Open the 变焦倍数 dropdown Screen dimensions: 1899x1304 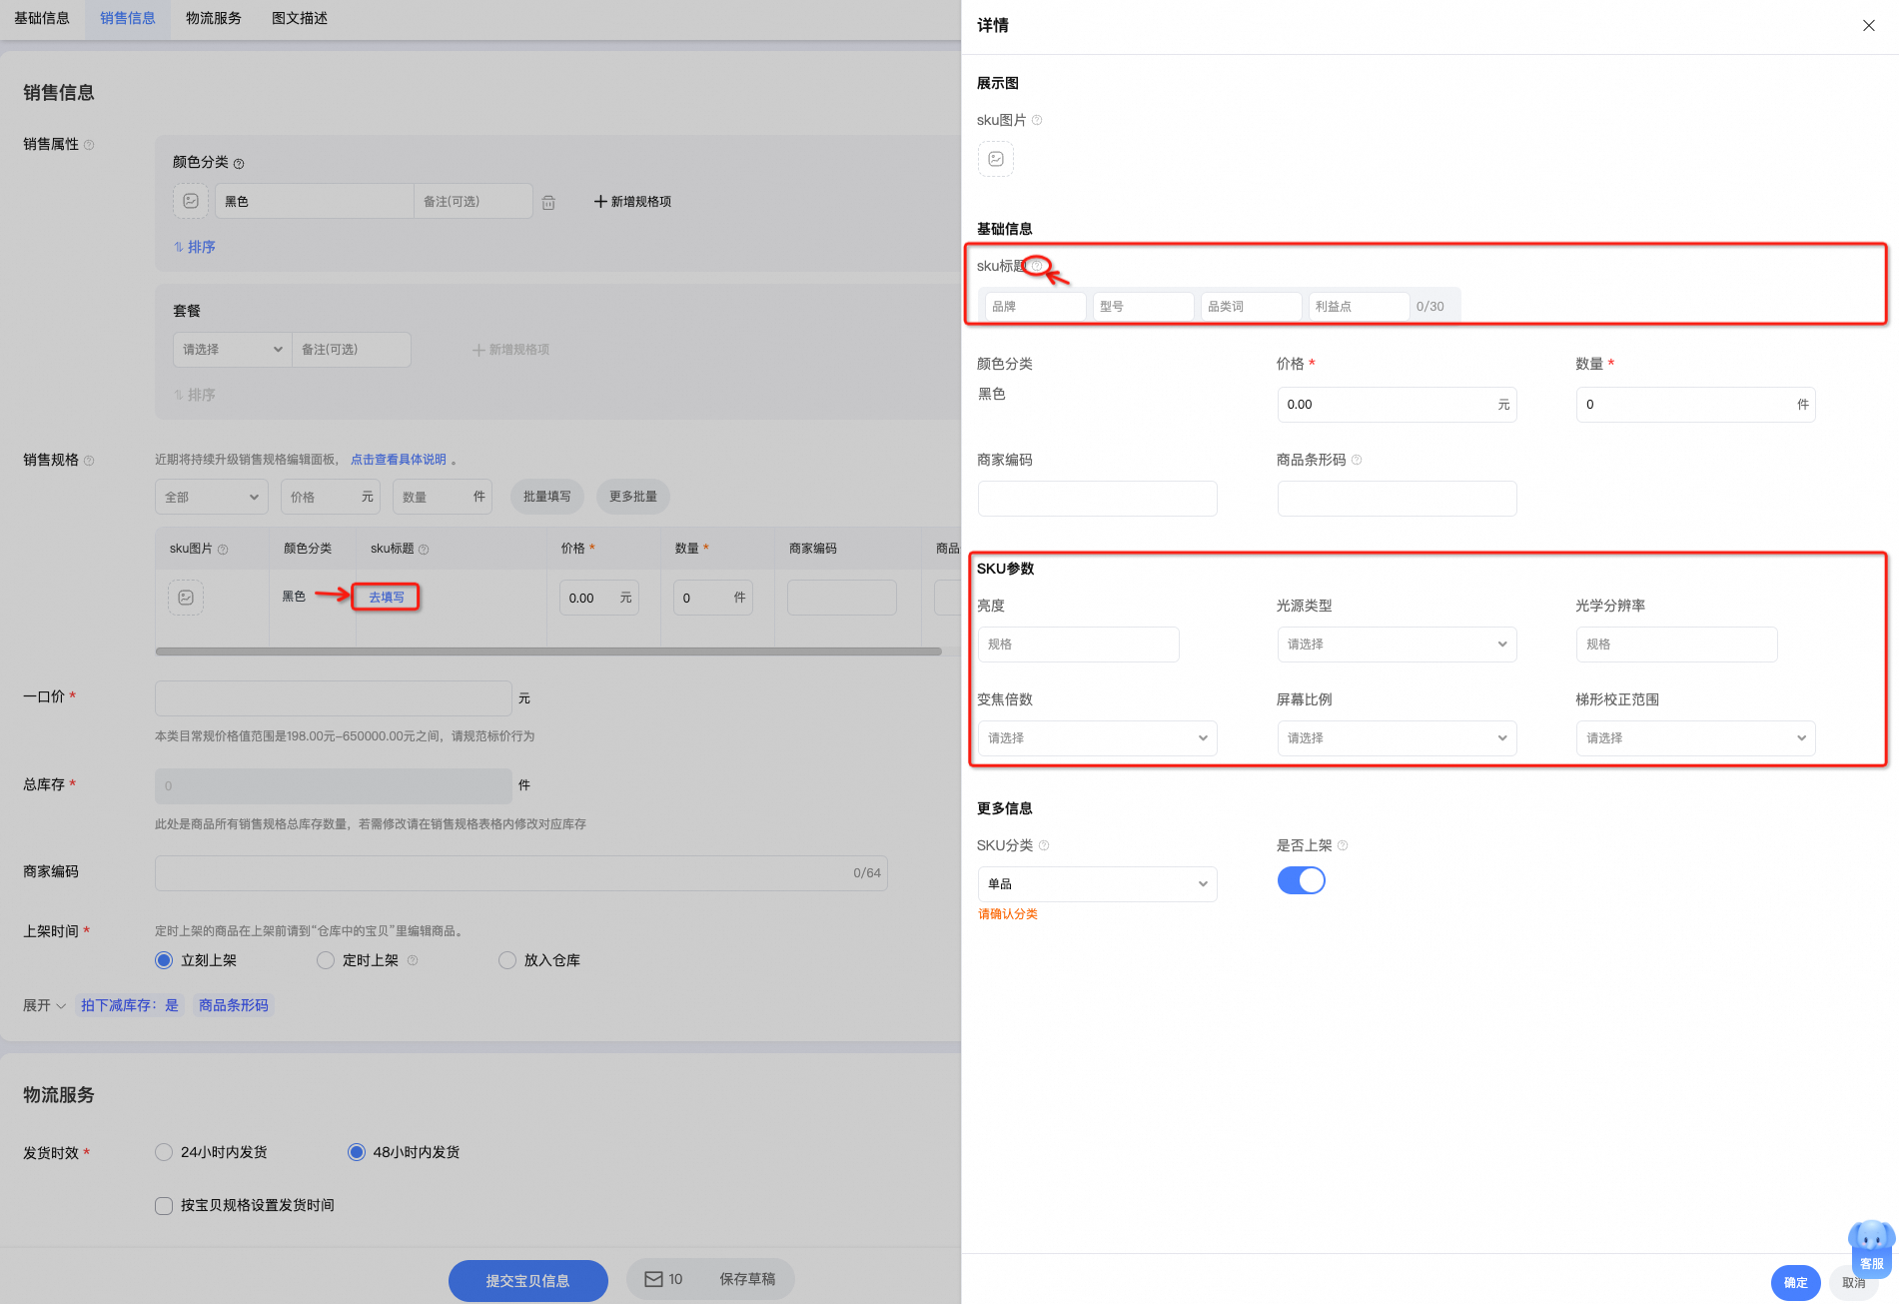(x=1097, y=738)
